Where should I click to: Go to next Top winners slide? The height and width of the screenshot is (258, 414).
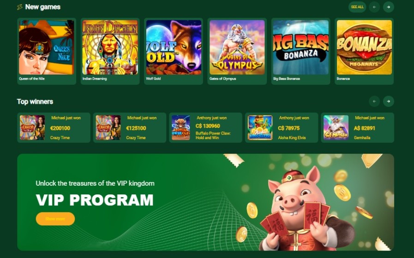(389, 101)
